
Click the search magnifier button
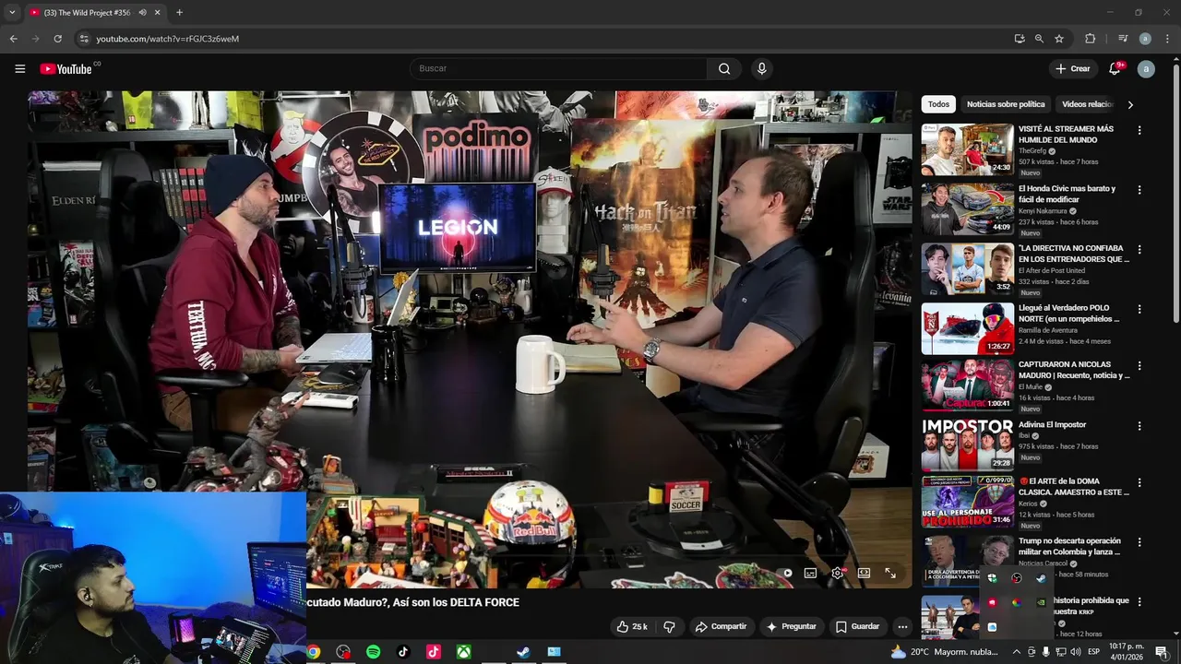click(x=724, y=69)
